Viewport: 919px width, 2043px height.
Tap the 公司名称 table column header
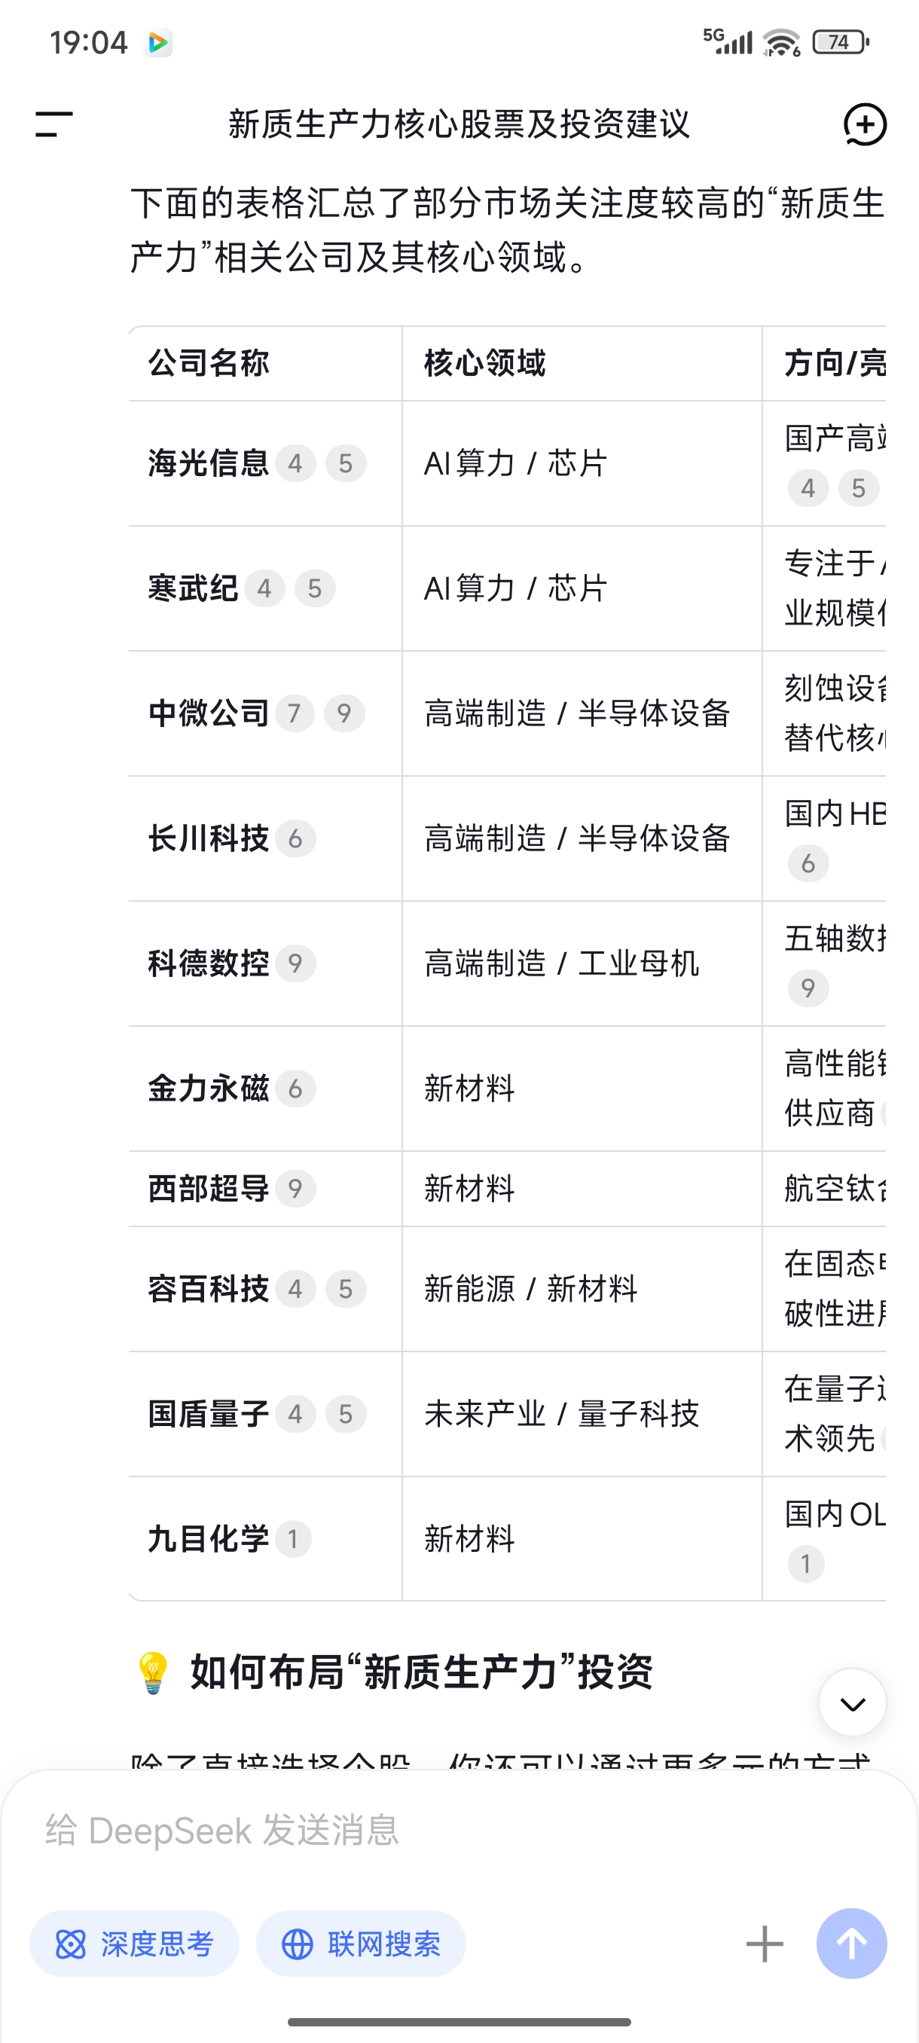(209, 363)
